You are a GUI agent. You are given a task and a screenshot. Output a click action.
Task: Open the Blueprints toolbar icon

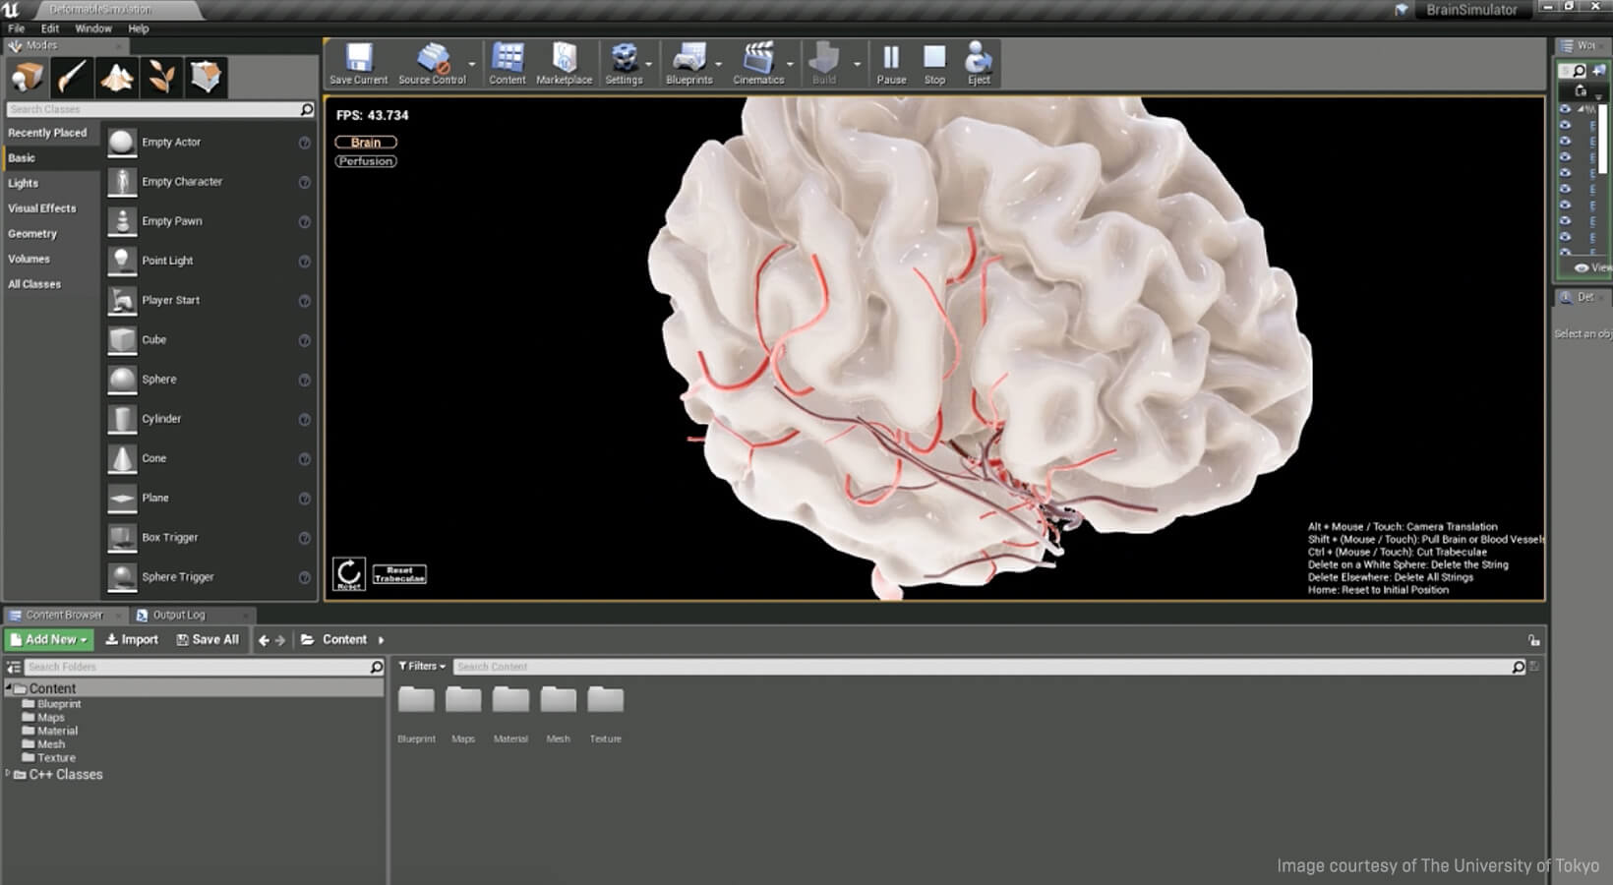pyautogui.click(x=691, y=61)
